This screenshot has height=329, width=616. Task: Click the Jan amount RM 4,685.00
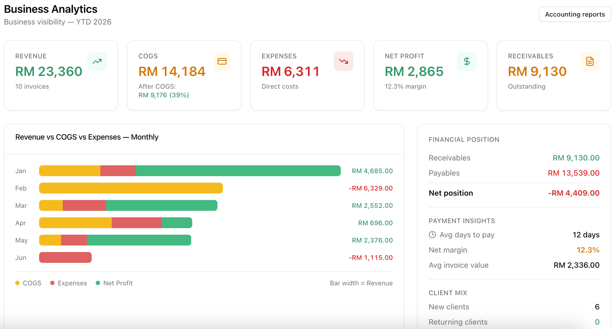pos(372,171)
